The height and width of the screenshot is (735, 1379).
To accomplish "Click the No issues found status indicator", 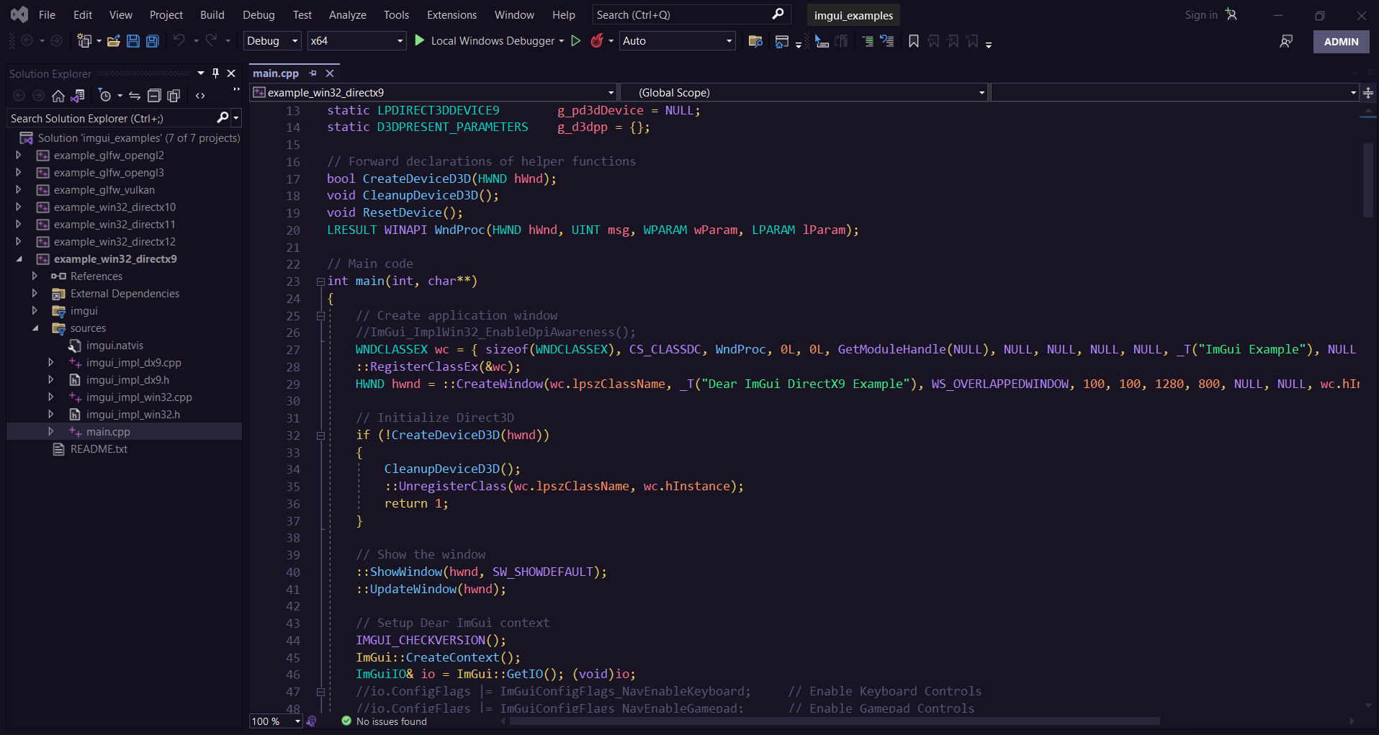I will 384,721.
